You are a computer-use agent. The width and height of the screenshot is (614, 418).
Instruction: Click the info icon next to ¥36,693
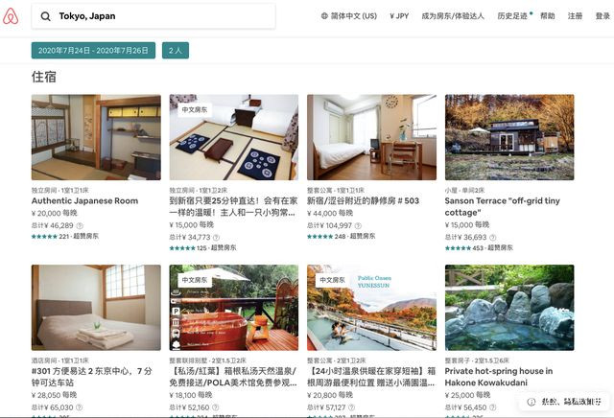[x=492, y=237]
